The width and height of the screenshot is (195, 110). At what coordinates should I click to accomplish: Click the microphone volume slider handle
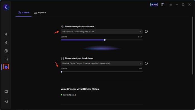(x=105, y=40)
